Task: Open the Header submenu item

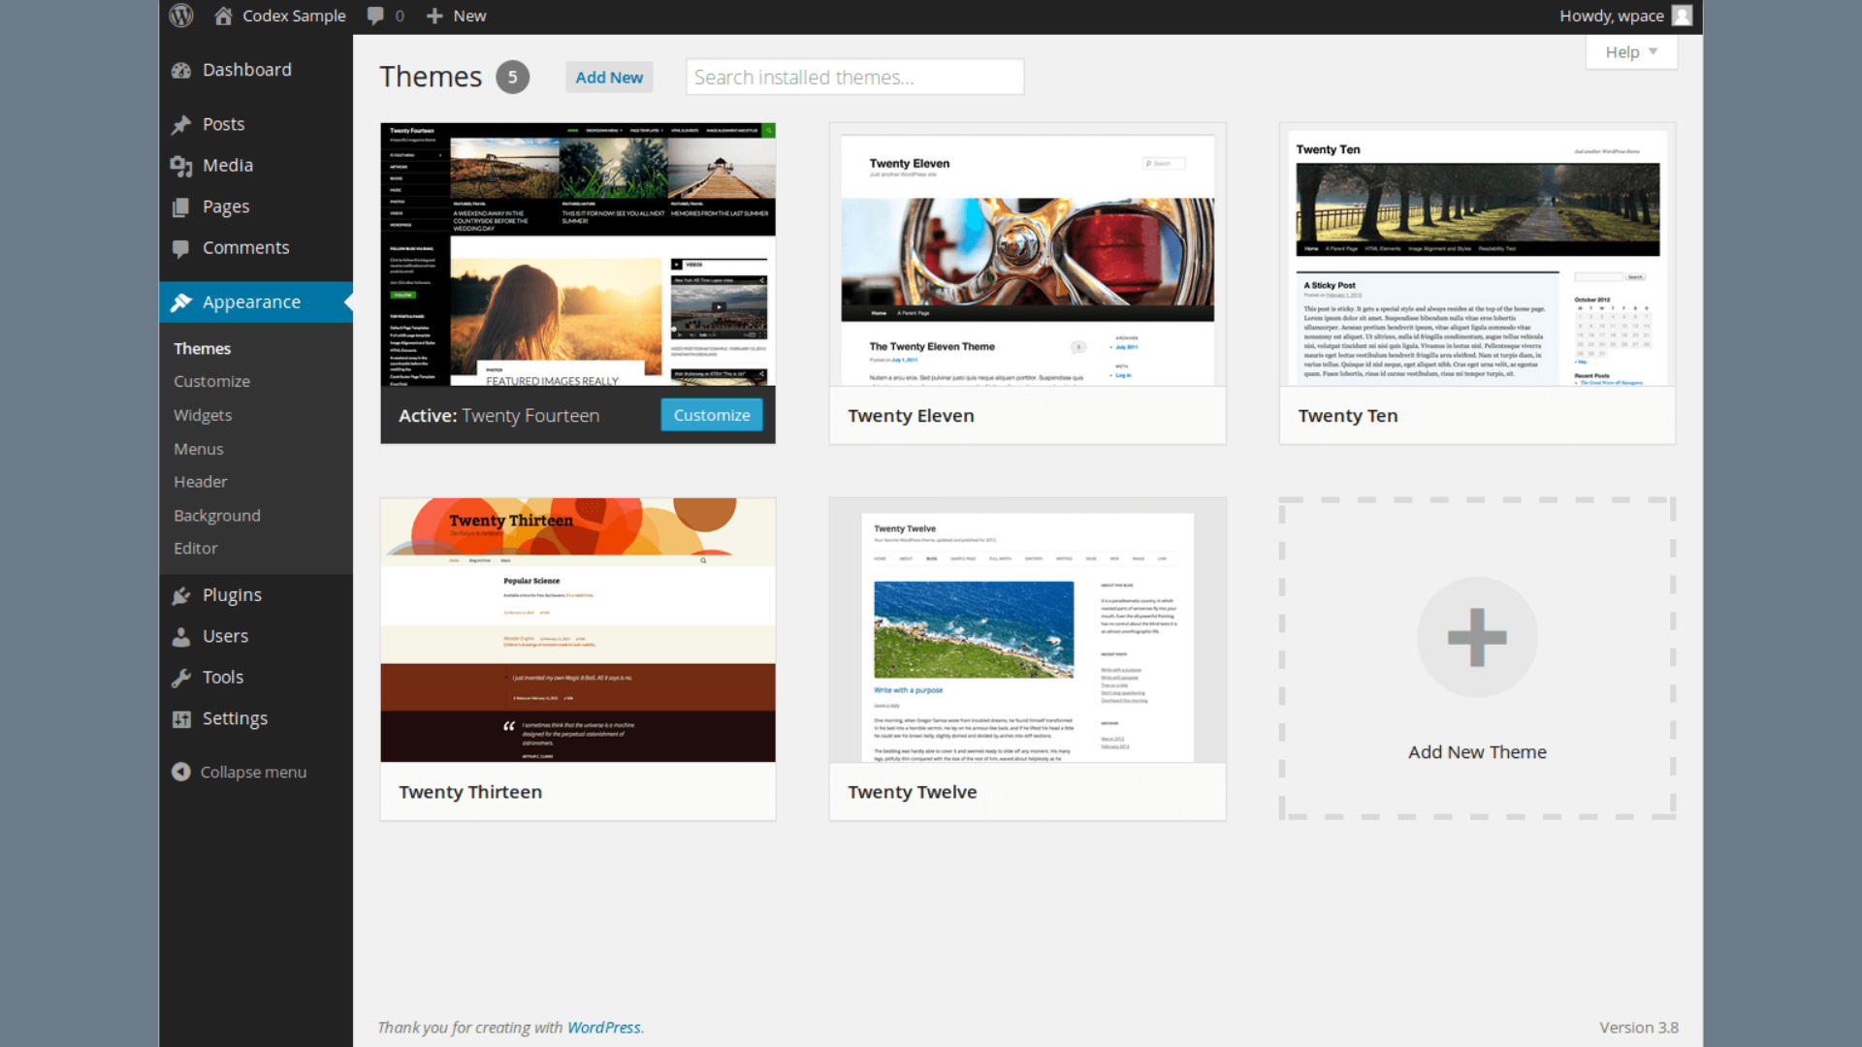Action: pyautogui.click(x=200, y=482)
